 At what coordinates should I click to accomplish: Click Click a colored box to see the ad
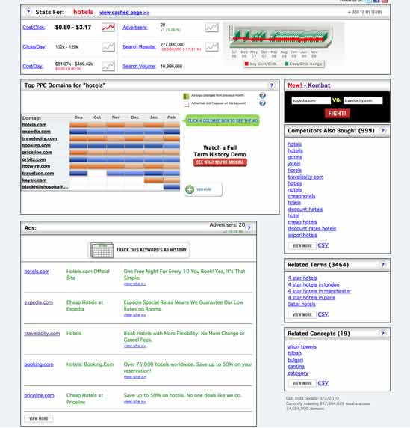pos(223,120)
